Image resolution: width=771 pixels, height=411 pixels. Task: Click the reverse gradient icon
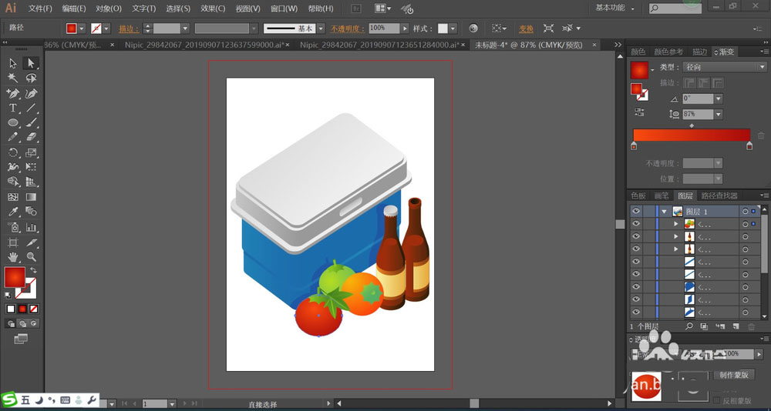[x=639, y=112]
